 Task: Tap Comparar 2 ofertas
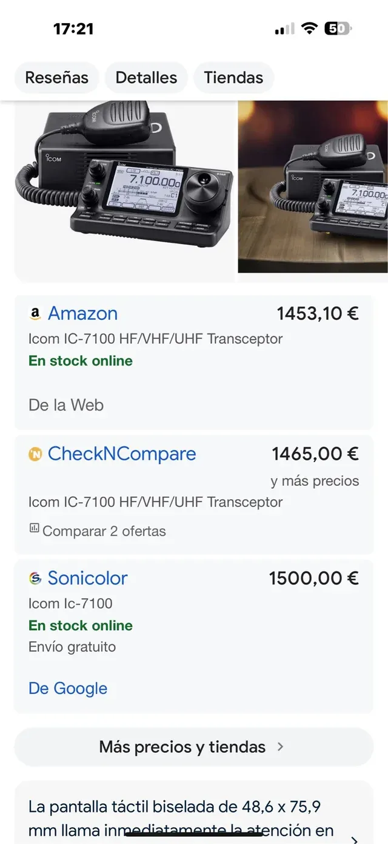coord(104,531)
